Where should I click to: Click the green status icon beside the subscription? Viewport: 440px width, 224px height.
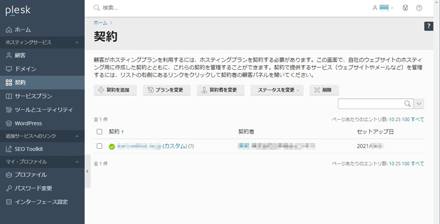tap(112, 147)
